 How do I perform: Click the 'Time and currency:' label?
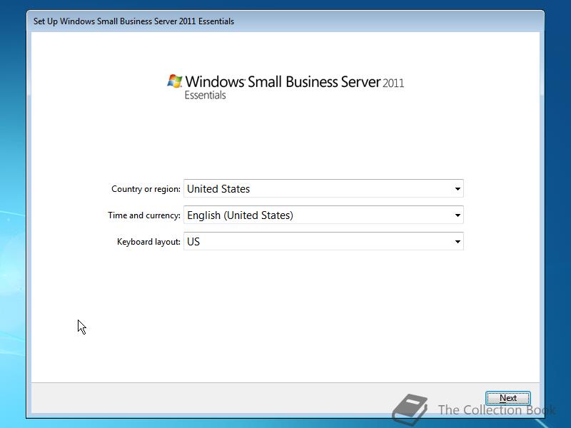(x=144, y=215)
